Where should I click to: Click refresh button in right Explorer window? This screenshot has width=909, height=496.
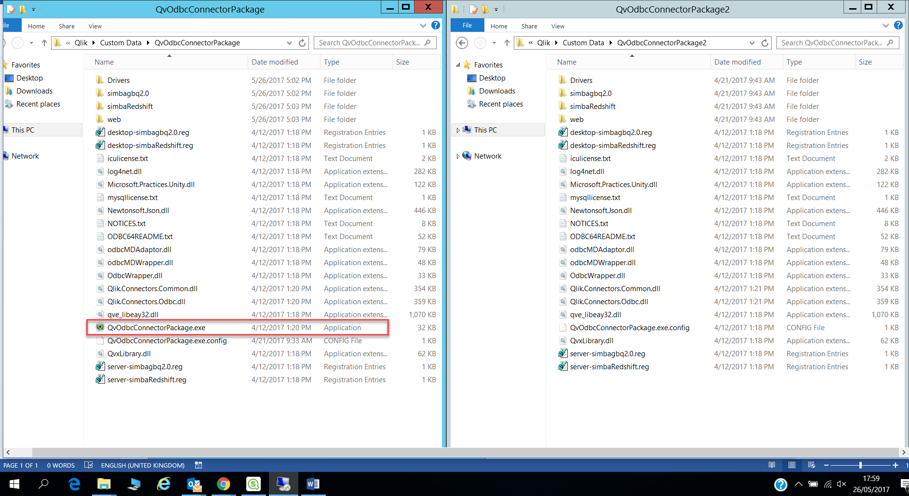pyautogui.click(x=765, y=43)
